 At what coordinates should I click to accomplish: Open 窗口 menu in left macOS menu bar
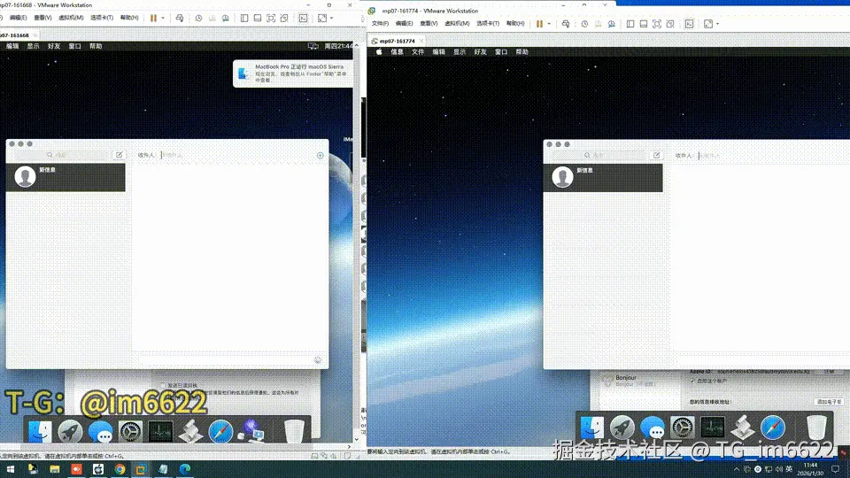(74, 46)
